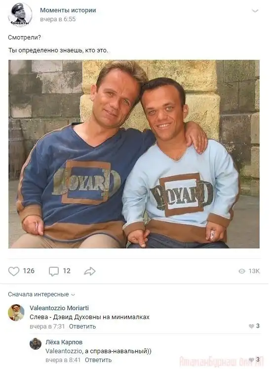The image size is (270, 369).
Task: Like the post with the heart icon
Action: 14,271
